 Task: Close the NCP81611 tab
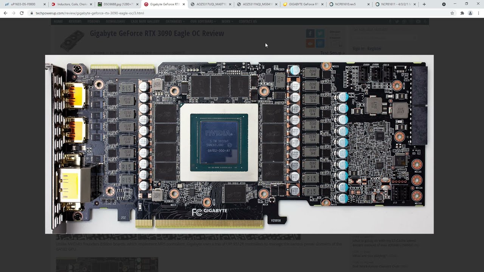coord(415,4)
